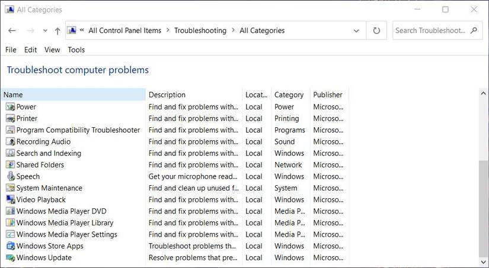Click the Network category cell
Image resolution: width=489 pixels, height=268 pixels.
point(288,165)
